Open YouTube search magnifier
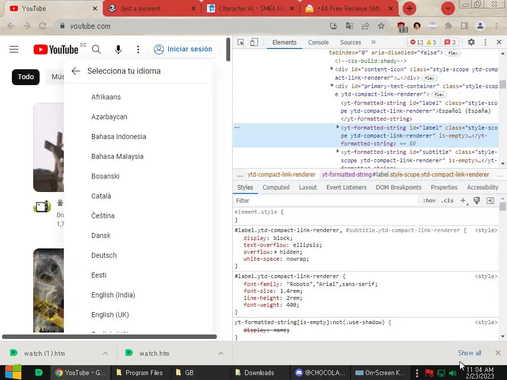The width and height of the screenshot is (507, 380). (x=97, y=49)
